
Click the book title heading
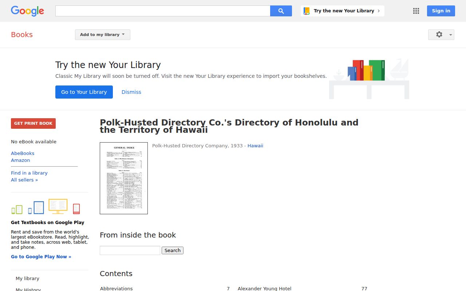(229, 126)
